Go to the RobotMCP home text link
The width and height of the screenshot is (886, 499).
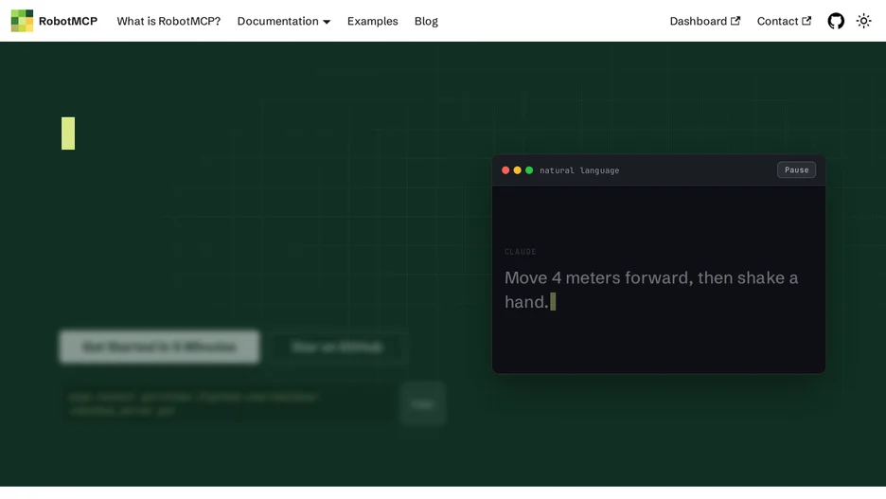pyautogui.click(x=68, y=21)
